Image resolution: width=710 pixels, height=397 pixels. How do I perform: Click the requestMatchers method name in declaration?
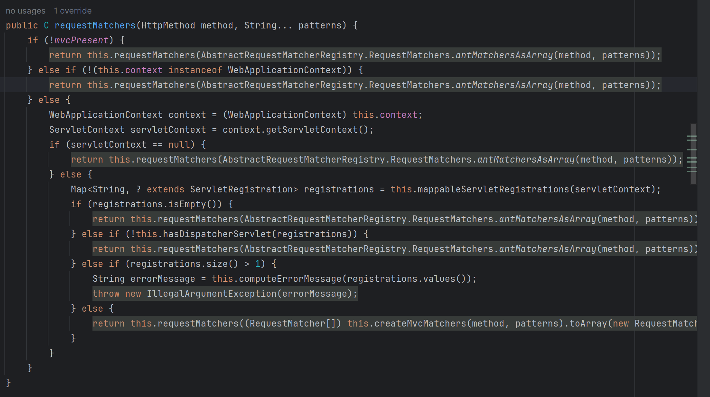(x=95, y=25)
